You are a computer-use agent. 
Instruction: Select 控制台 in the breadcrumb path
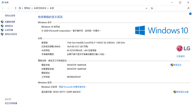click(27, 8)
